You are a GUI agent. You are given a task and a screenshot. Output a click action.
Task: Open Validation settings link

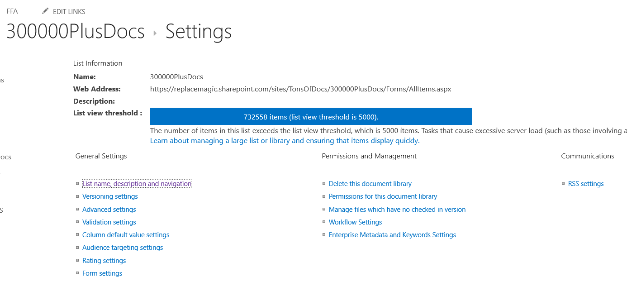point(109,222)
